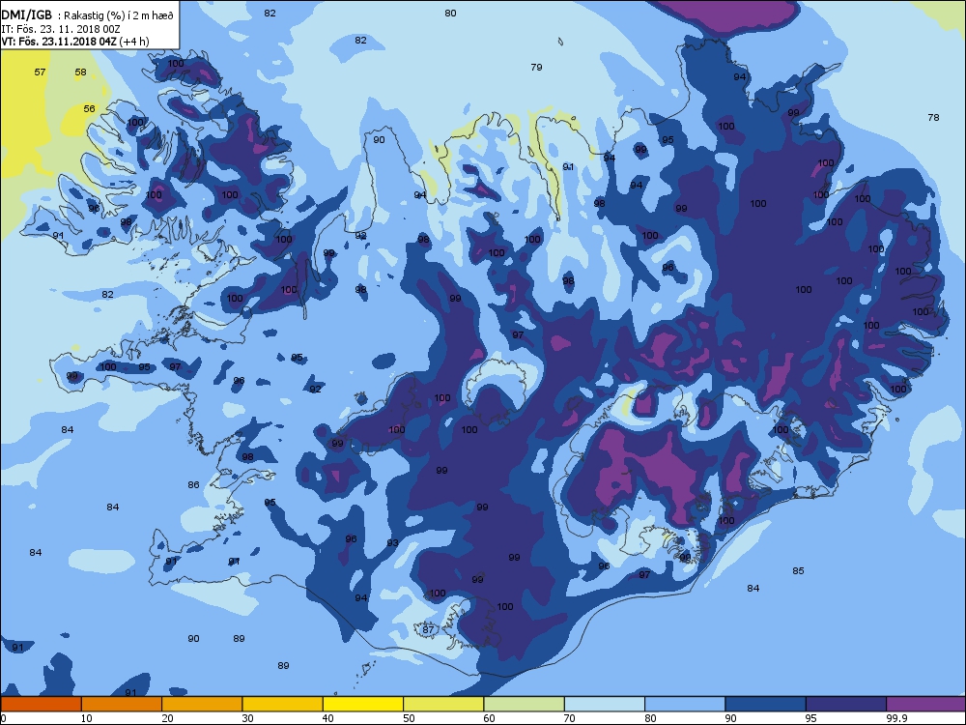
Task: Click the medium blue 80–90 legend swatch
Action: (x=685, y=704)
